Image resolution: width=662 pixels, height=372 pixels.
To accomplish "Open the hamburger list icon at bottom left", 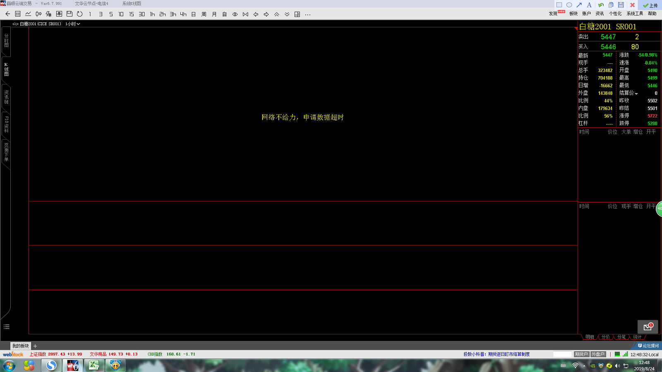I will pyautogui.click(x=7, y=327).
